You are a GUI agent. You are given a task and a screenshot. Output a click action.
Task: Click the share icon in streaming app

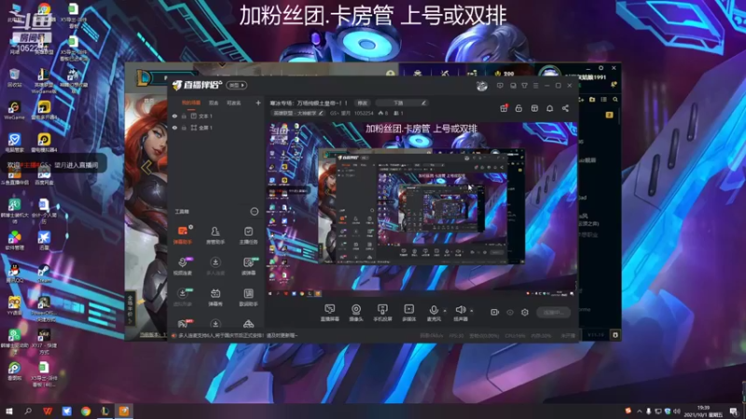(565, 108)
